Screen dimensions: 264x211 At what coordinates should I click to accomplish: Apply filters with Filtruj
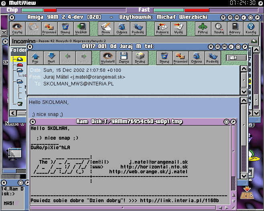pyautogui.click(x=203, y=28)
